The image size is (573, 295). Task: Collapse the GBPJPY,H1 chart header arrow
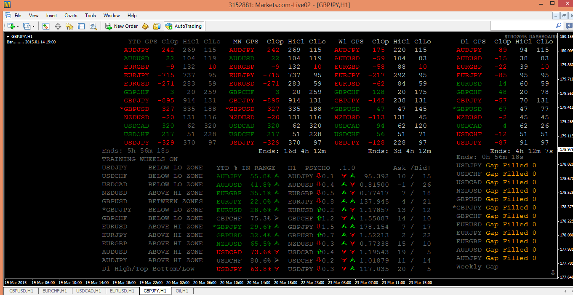click(7, 37)
